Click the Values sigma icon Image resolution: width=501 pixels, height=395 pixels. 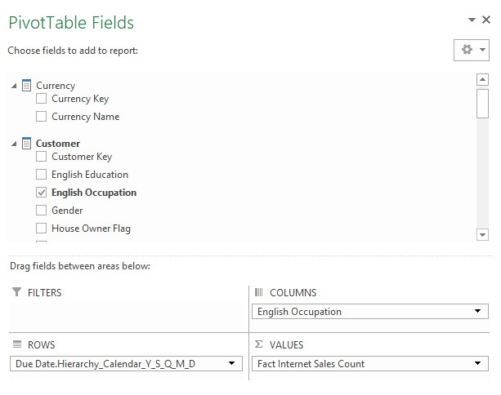click(x=259, y=344)
